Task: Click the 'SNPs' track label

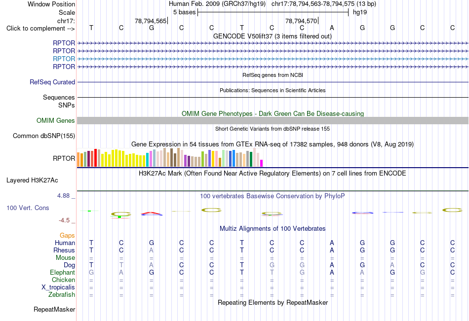Action: point(67,105)
